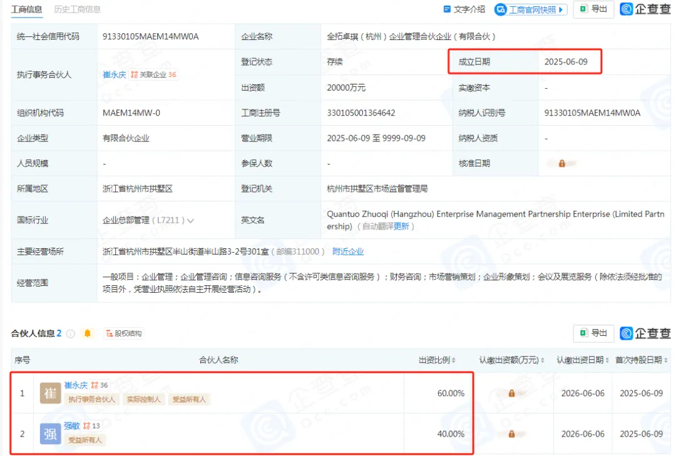Open 附近企业 link
The image size is (676, 456).
[x=348, y=251]
